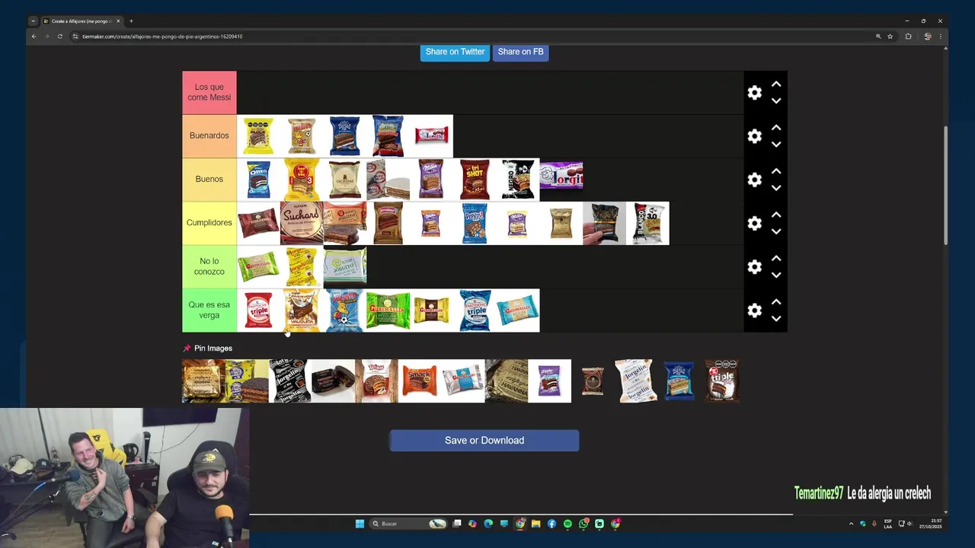Move Cumplidores row down with chevron
Image resolution: width=975 pixels, height=548 pixels.
point(775,231)
